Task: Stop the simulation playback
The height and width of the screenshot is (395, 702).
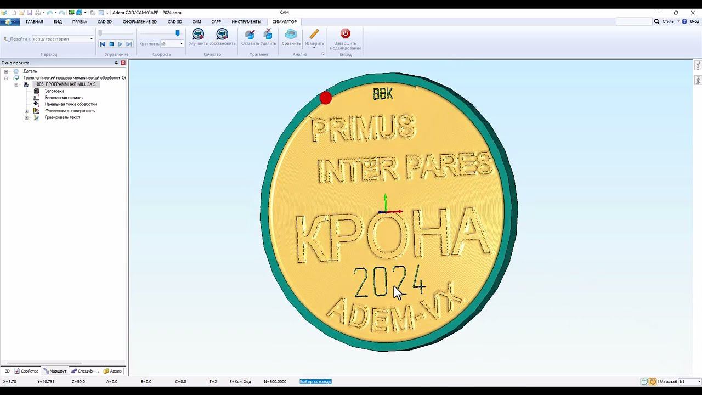Action: [x=111, y=44]
